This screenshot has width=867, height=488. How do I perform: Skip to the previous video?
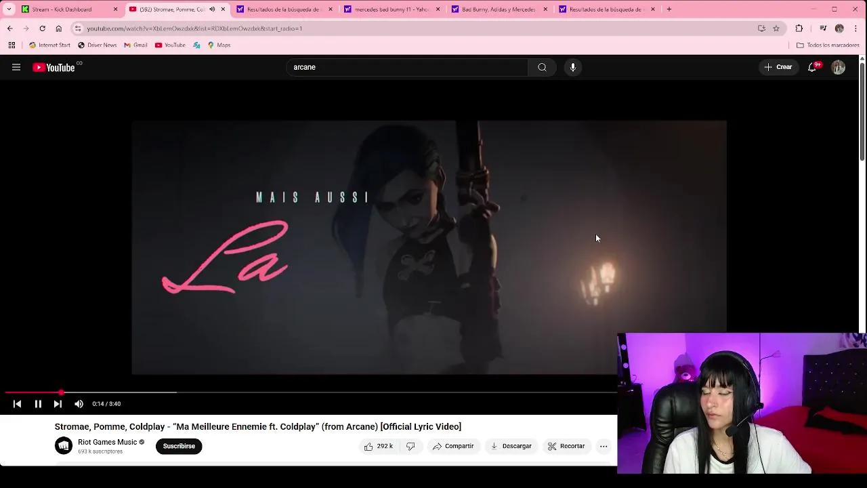pos(18,404)
